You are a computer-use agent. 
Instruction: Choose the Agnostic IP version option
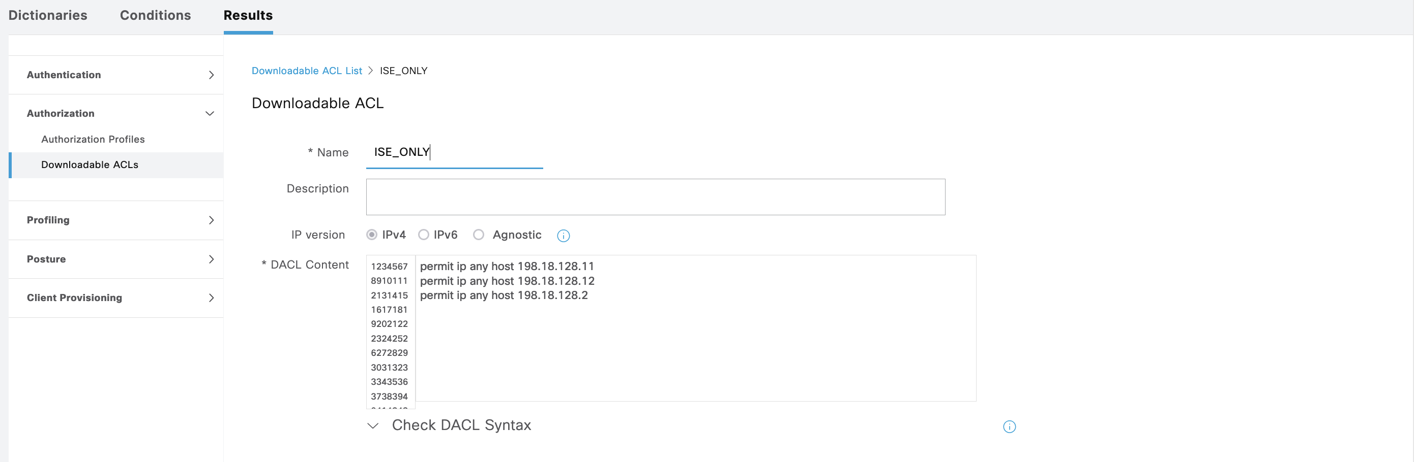[x=479, y=235]
